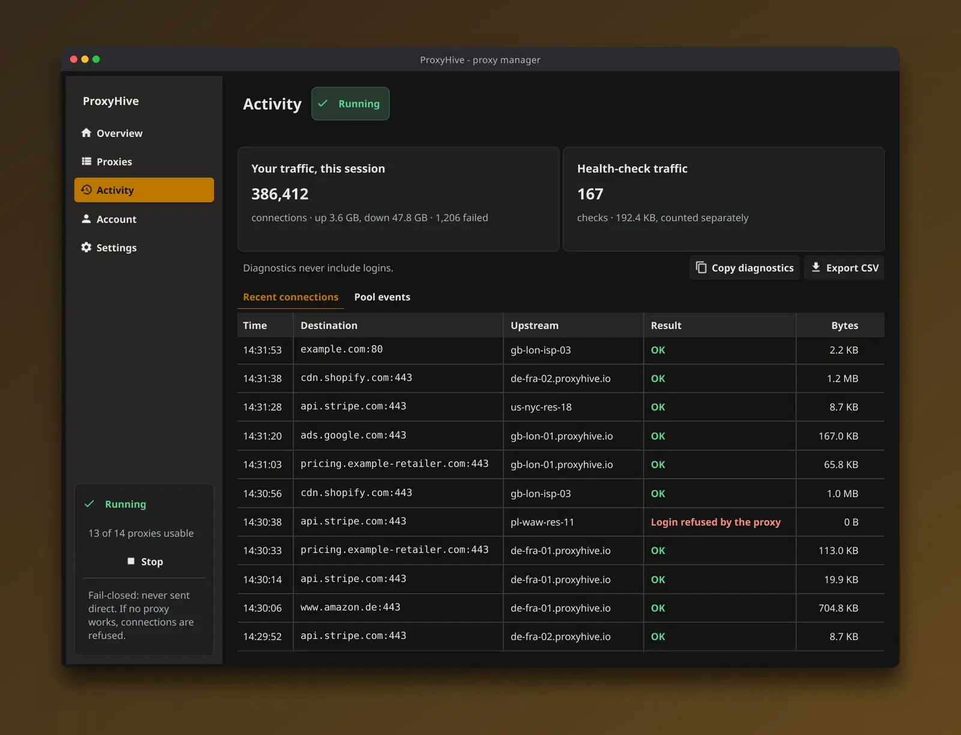Image resolution: width=961 pixels, height=735 pixels.
Task: Click the www.amazon.de:443 destination
Action: click(x=350, y=607)
